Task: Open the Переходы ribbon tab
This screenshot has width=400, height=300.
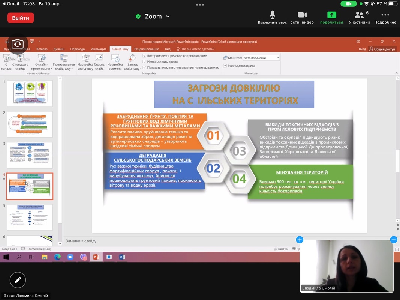Action: tap(78, 49)
